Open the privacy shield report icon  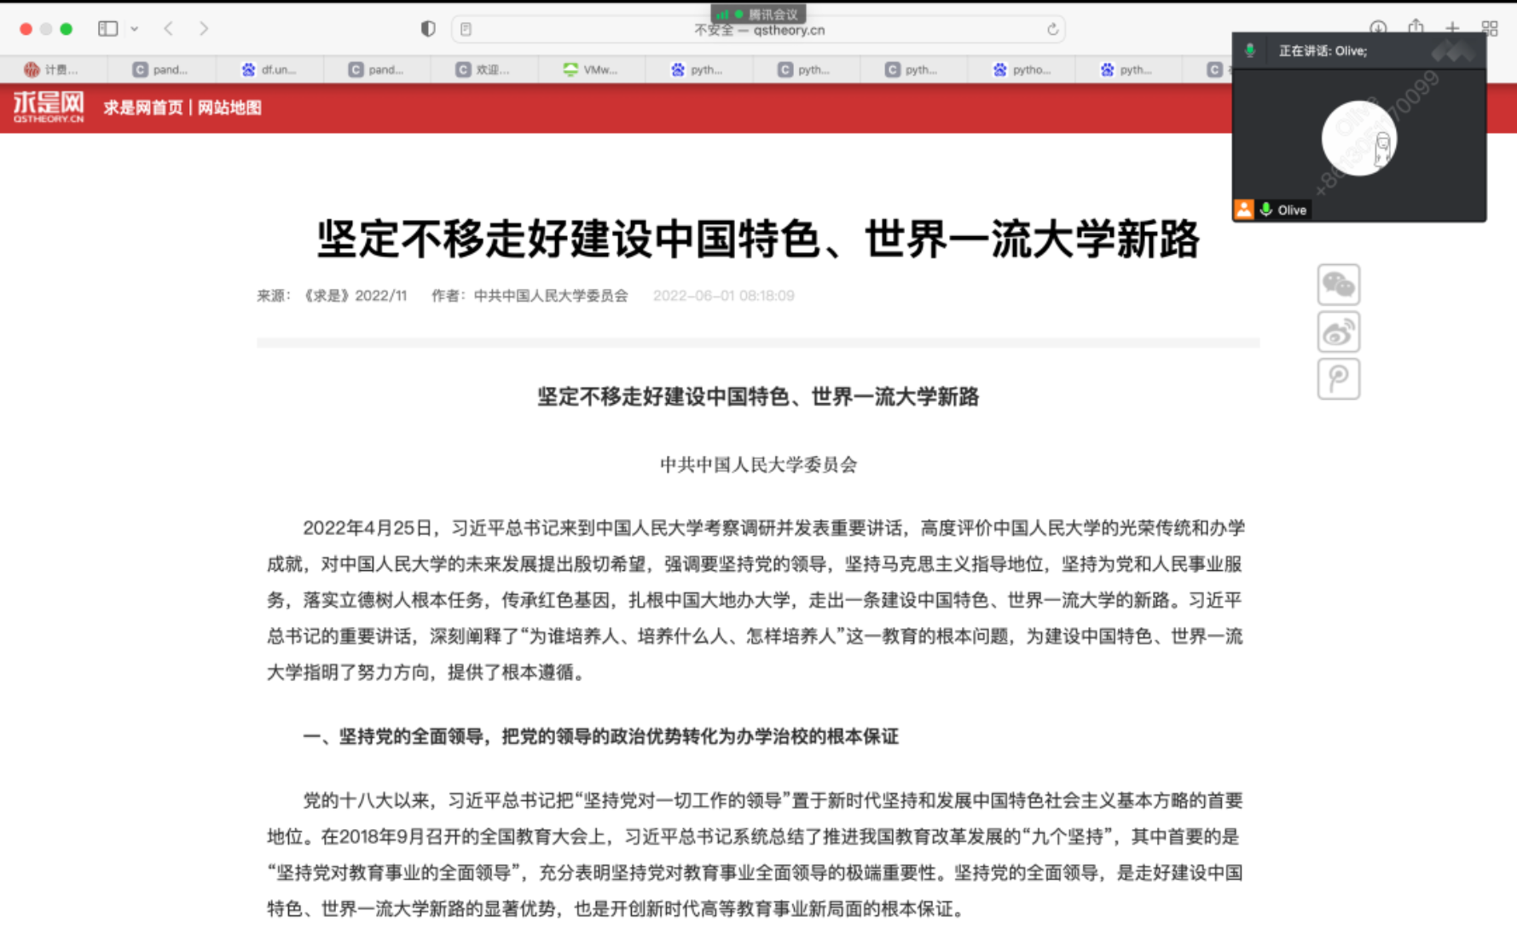pyautogui.click(x=428, y=29)
